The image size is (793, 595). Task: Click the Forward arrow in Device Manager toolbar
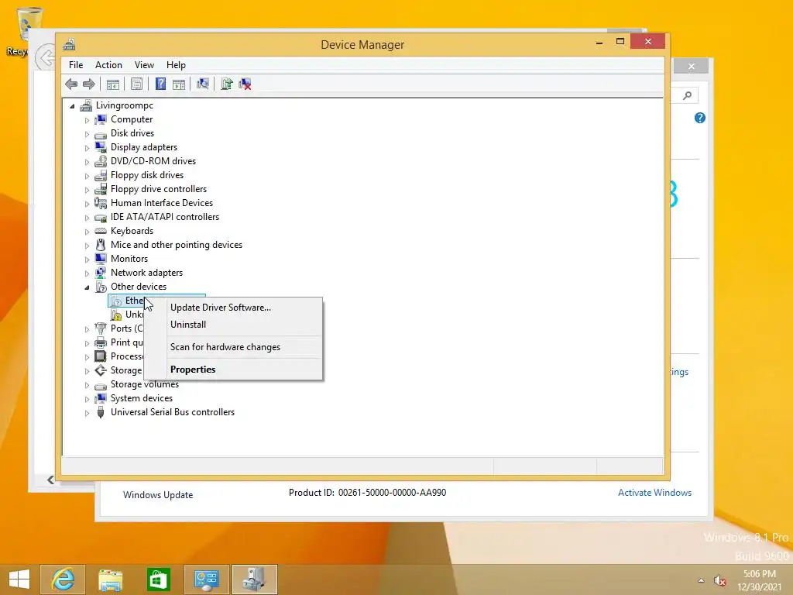tap(89, 84)
